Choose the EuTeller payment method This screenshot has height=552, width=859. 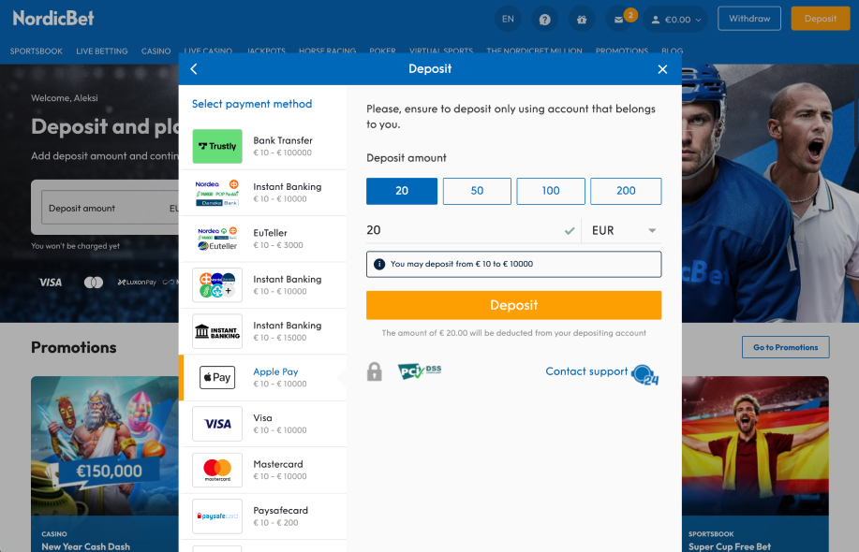[x=267, y=239]
